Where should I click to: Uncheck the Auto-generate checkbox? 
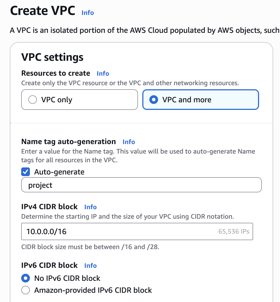26,172
